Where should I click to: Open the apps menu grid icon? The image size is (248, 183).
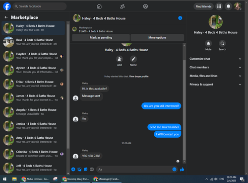219,6
